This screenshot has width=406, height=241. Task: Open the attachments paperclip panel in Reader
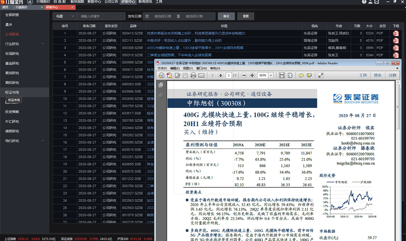click(161, 95)
